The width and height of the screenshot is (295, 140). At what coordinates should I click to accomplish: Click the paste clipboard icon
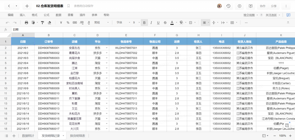point(33,23)
